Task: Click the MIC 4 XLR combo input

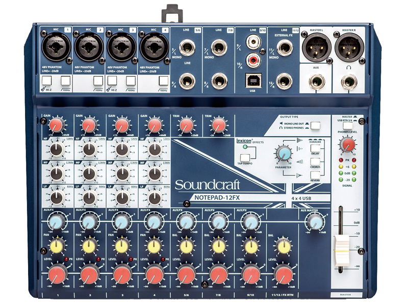Action: point(154,47)
